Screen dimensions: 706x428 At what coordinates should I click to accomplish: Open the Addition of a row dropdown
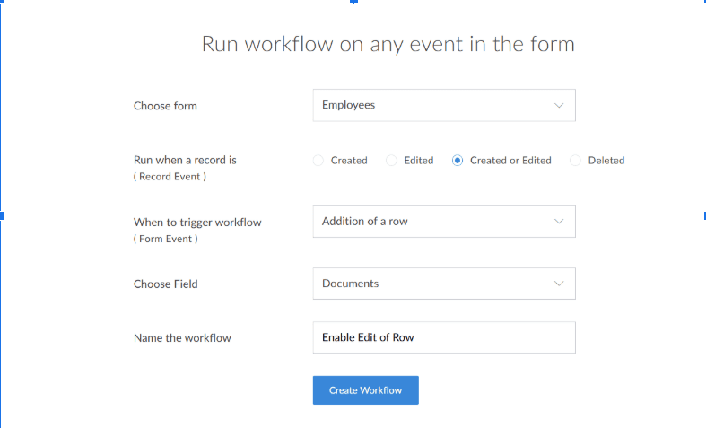tap(443, 222)
